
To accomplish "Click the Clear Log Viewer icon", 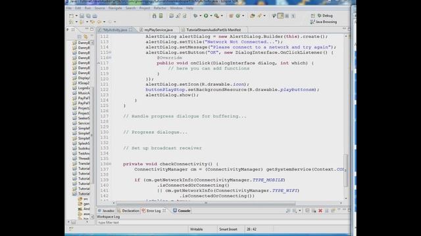I will click(314, 211).
